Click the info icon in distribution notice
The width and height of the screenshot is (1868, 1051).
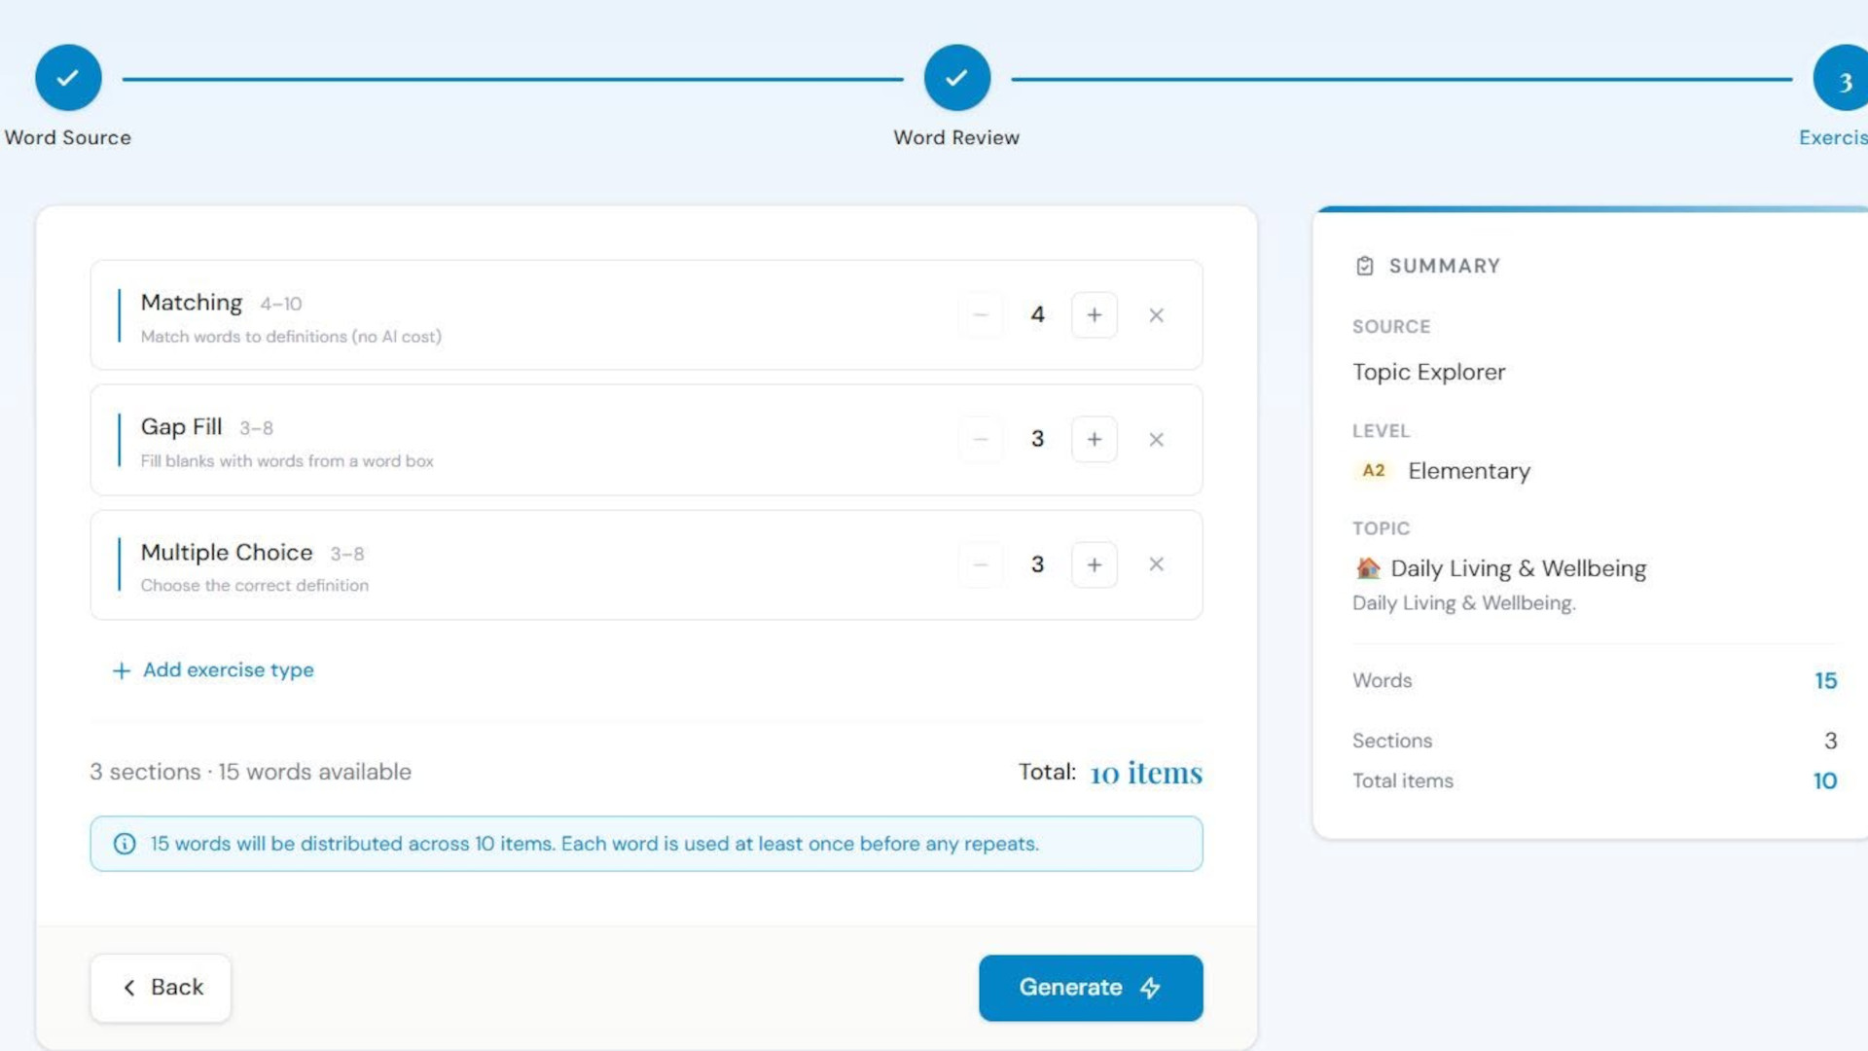125,844
